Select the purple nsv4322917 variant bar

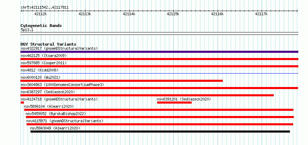159,52
